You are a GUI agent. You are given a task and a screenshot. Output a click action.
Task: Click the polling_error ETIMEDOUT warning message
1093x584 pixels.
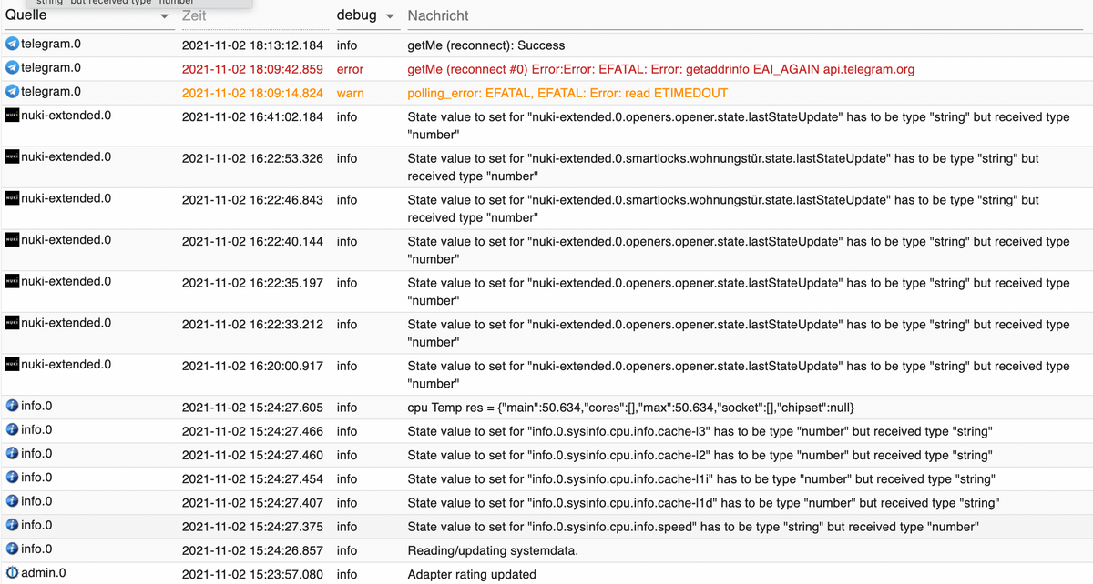tap(567, 93)
